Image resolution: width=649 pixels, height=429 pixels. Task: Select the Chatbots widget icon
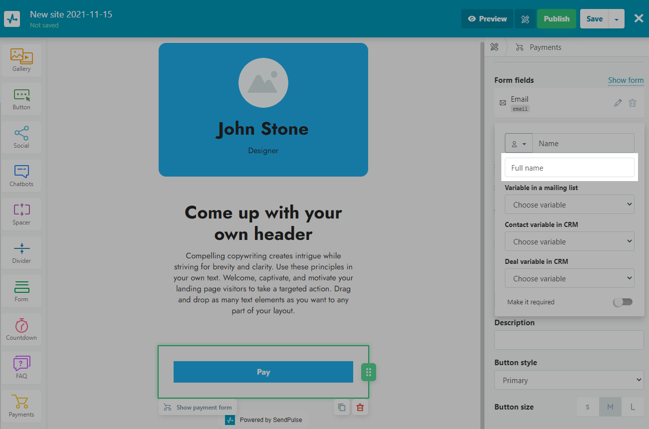tap(21, 176)
